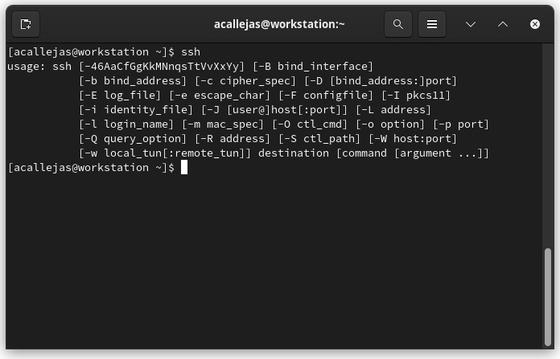Click the vertical scrollbar thumb
Viewport: 560px width, 359px height.
[x=547, y=297]
